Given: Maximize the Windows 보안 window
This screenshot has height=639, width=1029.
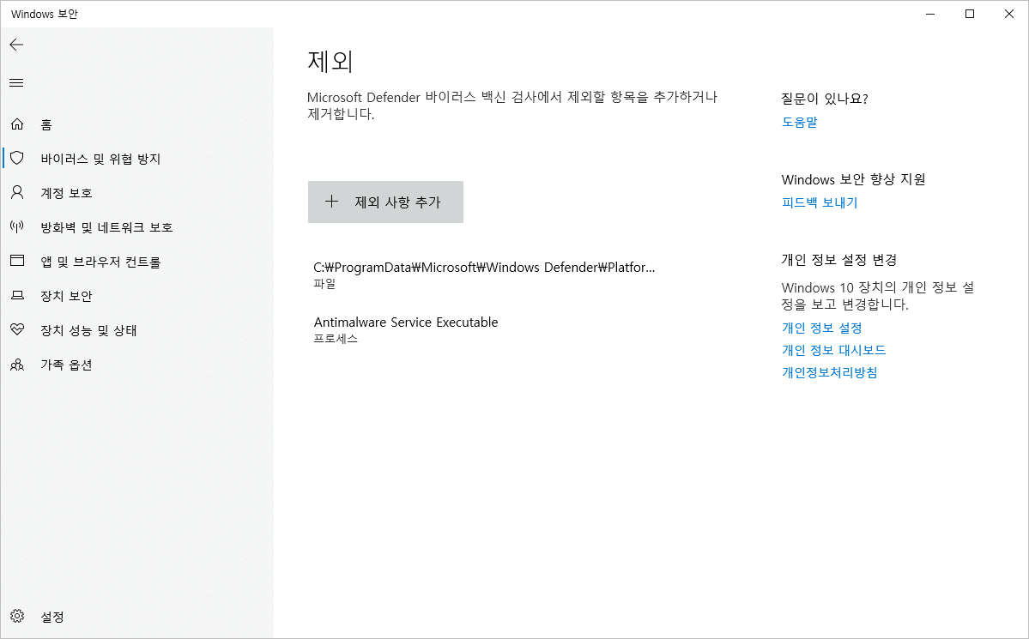Looking at the screenshot, I should click(x=969, y=14).
